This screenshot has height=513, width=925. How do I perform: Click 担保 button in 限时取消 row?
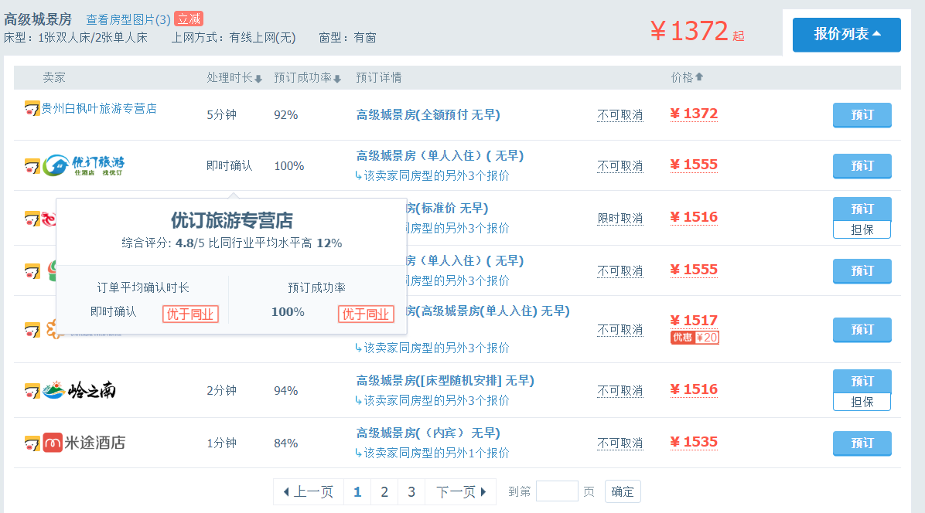click(862, 229)
